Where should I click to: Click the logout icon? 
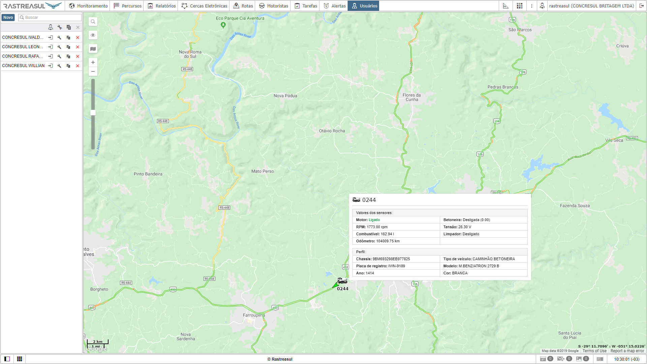(642, 6)
